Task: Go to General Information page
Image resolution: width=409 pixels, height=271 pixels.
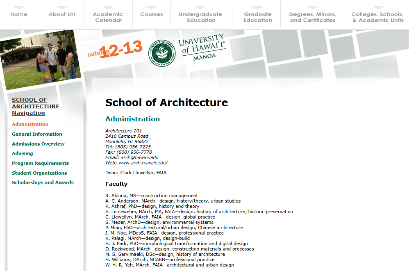Action: point(37,134)
